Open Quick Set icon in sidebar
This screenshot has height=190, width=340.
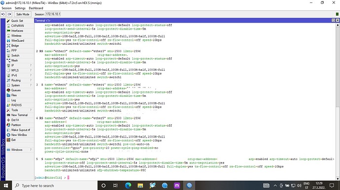(x=8, y=21)
